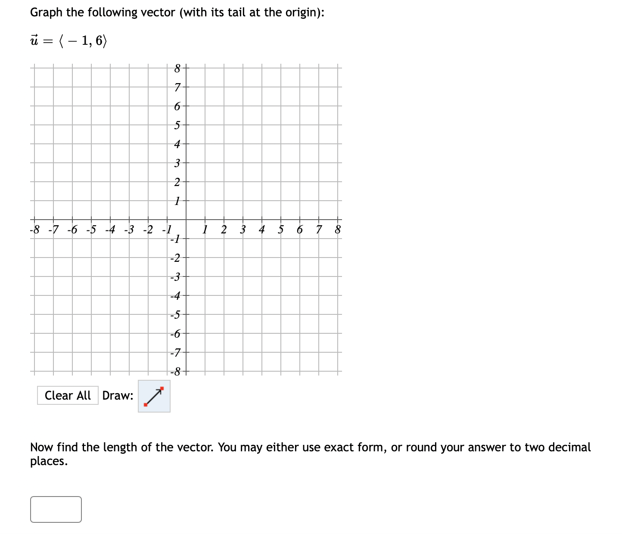Select the vector drawing tool next to Draw
Screen dimensions: 622x534
point(154,396)
